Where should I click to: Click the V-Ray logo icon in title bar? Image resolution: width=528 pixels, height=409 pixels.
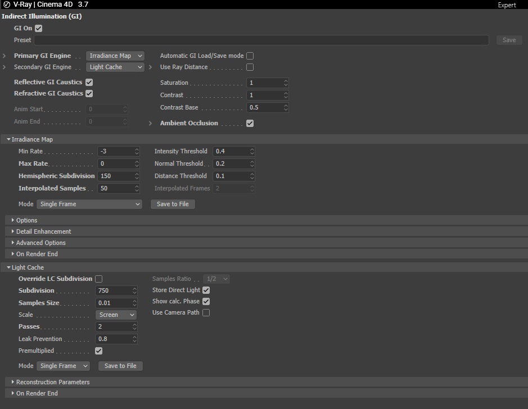coord(6,4)
